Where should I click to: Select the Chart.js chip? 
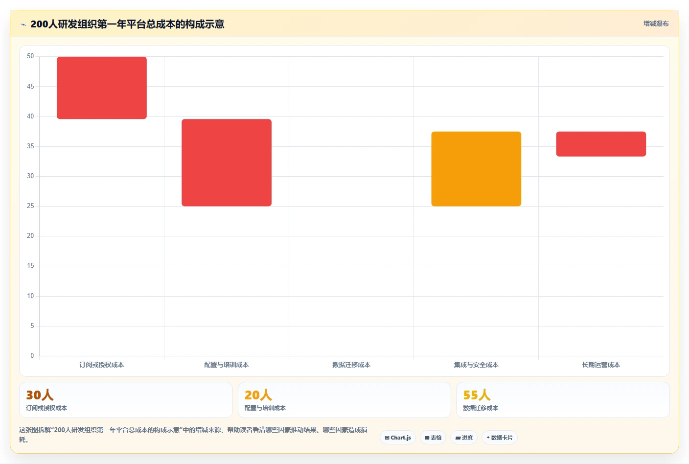pyautogui.click(x=398, y=438)
